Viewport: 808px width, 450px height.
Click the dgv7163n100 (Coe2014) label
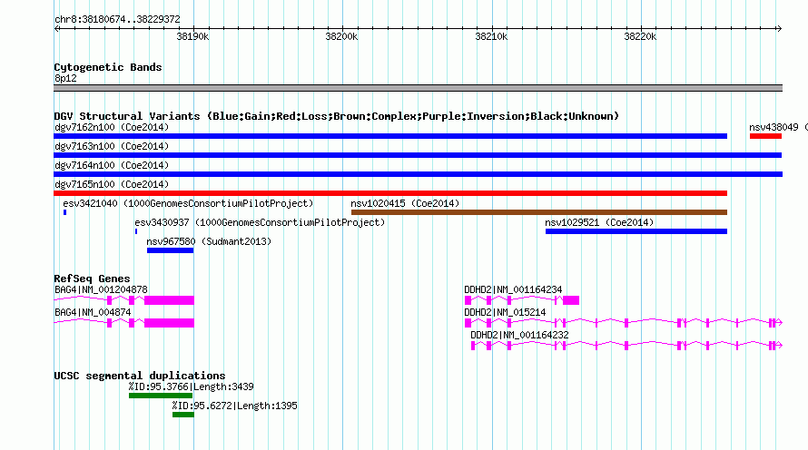(x=112, y=146)
